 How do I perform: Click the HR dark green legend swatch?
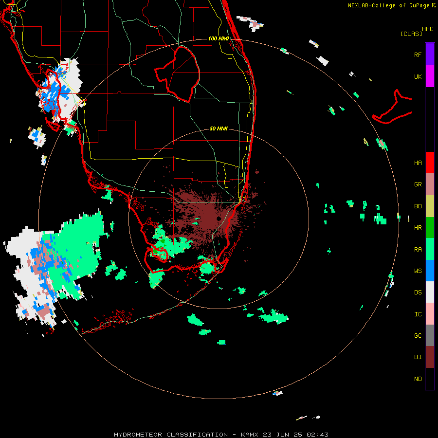click(x=430, y=228)
